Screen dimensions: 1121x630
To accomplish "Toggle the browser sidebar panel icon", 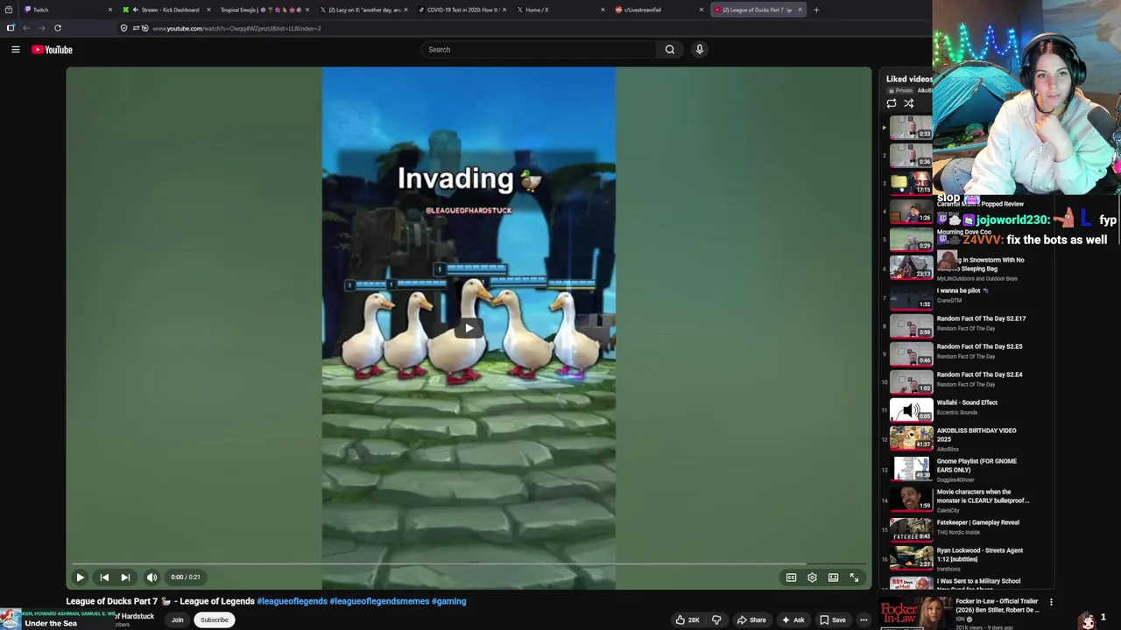I will [x=11, y=28].
